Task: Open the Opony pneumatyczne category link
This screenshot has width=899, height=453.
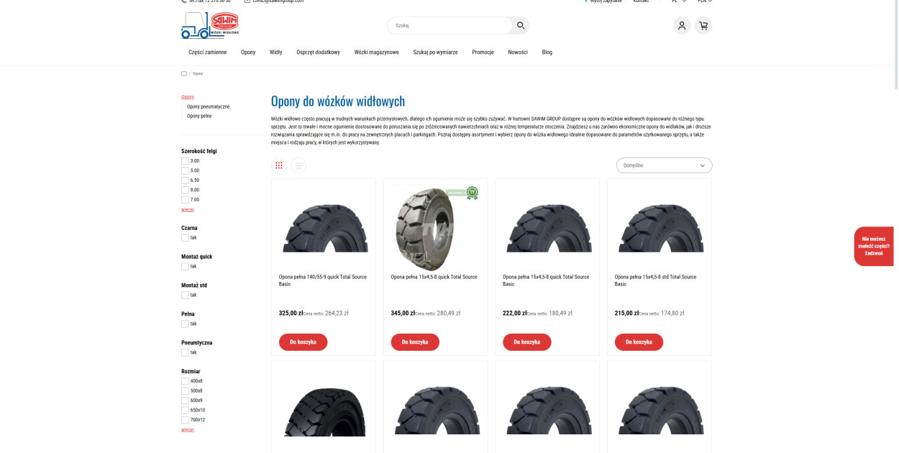Action: tap(208, 106)
